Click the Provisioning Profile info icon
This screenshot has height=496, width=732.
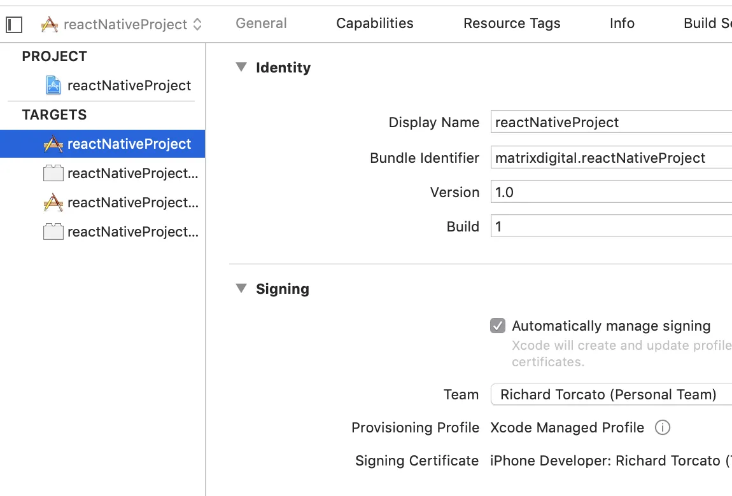(x=662, y=428)
